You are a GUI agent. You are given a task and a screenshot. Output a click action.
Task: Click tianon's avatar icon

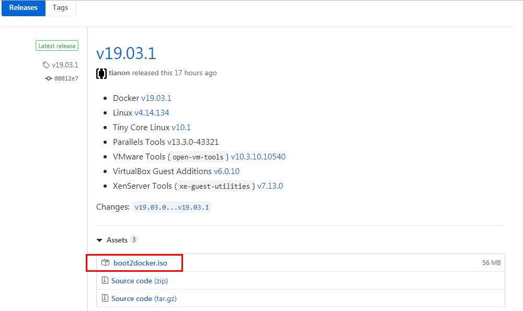[x=101, y=73]
